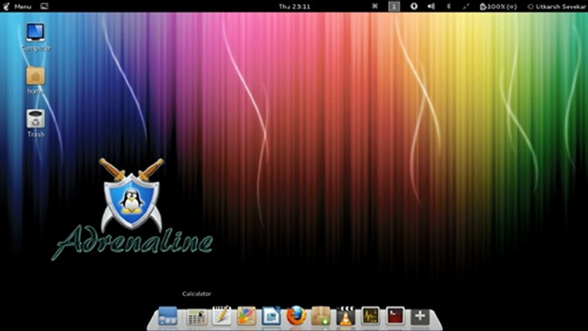Open the volume speaker indicator

[x=431, y=6]
